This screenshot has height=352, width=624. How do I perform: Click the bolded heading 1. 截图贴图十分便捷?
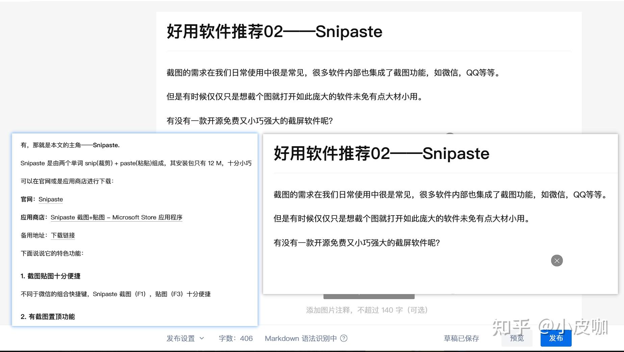tap(51, 276)
